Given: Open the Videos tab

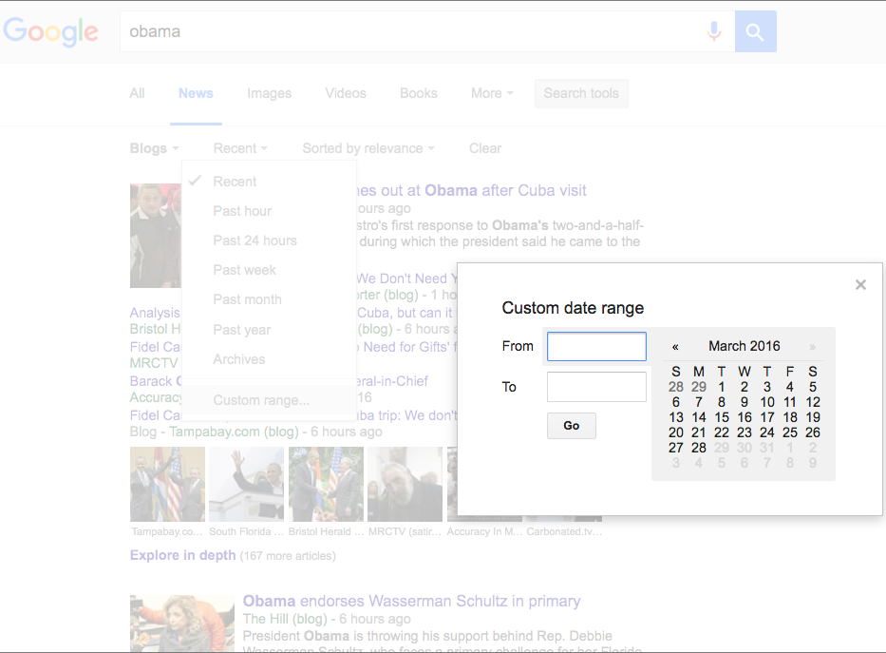Looking at the screenshot, I should [346, 93].
